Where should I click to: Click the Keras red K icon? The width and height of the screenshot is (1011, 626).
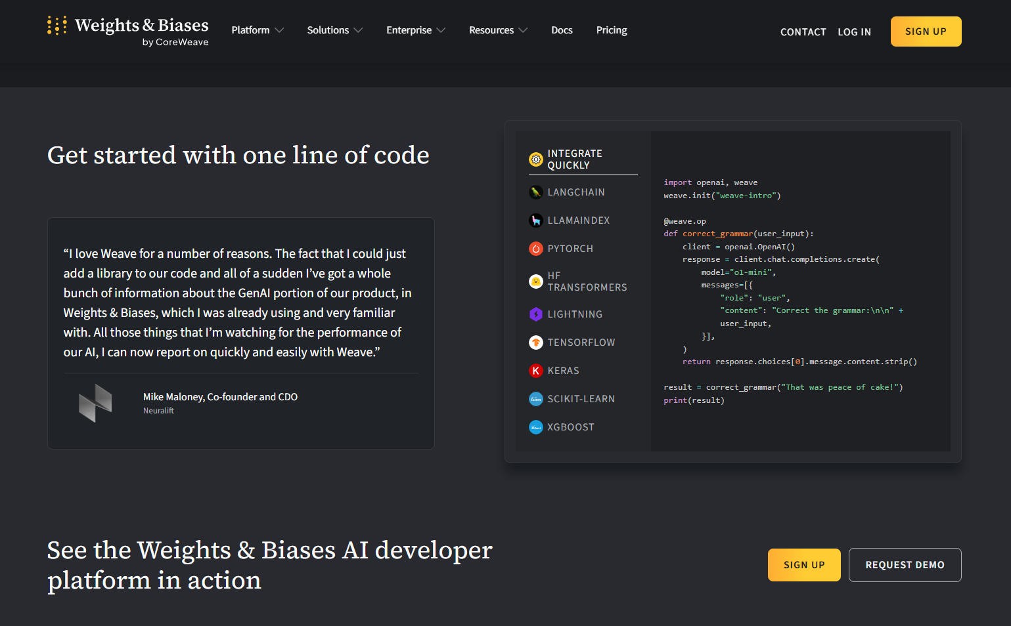click(x=535, y=371)
